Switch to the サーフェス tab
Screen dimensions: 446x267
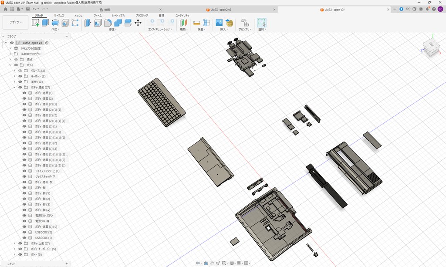point(59,15)
